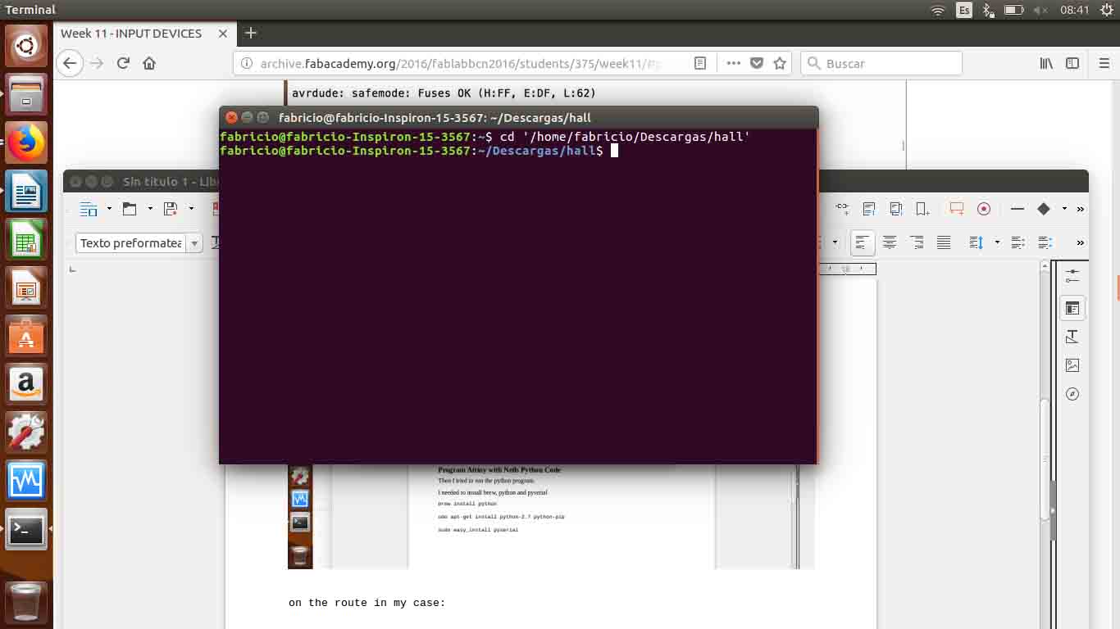This screenshot has height=629, width=1120.
Task: Center text horizontally in Writer
Action: click(x=890, y=242)
